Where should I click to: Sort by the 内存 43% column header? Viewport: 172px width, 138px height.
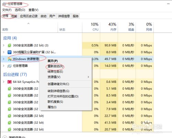coord(109,27)
